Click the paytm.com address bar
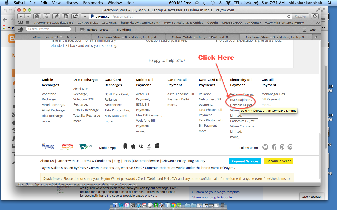Image resolution: width=337 pixels, height=210 pixels. 190,16
